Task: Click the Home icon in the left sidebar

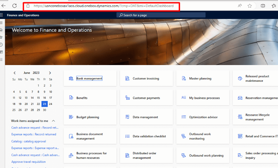Action: (1, 30)
